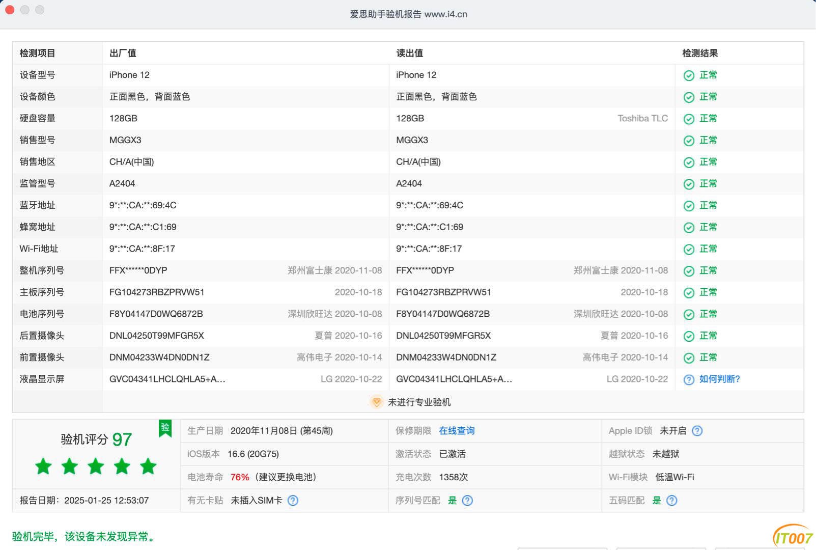This screenshot has width=816, height=550.
Task: Click 读出值 A2404 regulatory model cell
Action: coord(409,183)
